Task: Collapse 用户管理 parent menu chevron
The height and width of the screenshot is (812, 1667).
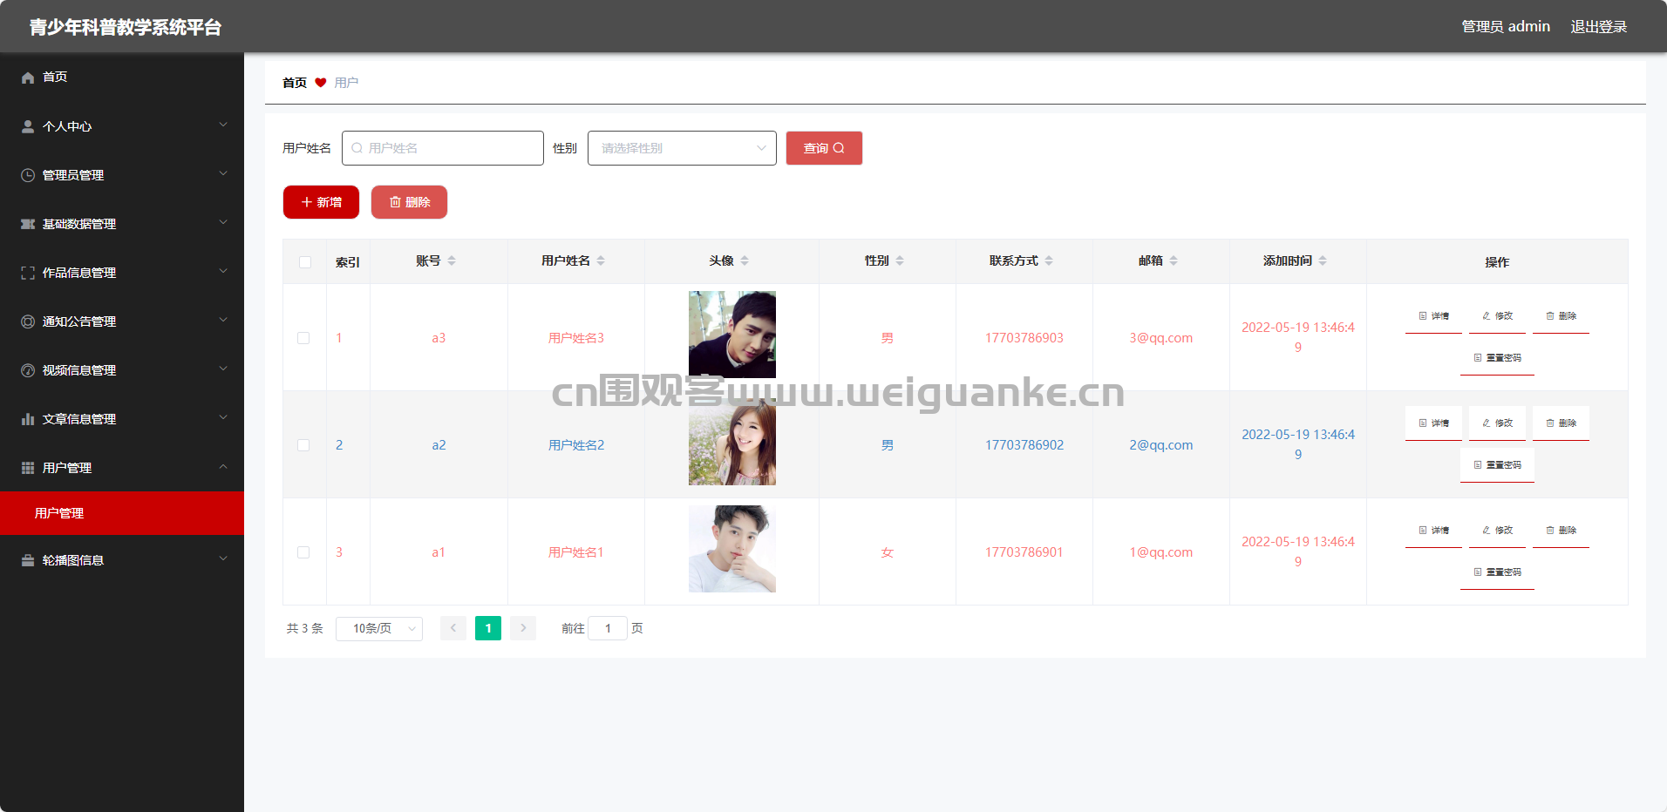Action: point(223,466)
